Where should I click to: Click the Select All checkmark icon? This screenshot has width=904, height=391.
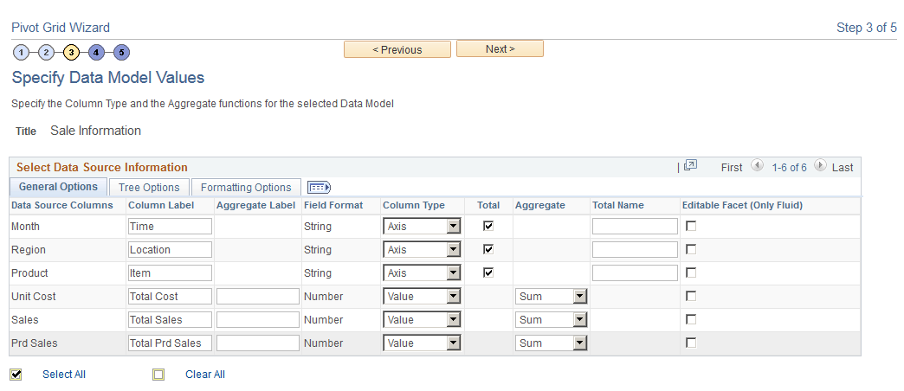coord(16,375)
